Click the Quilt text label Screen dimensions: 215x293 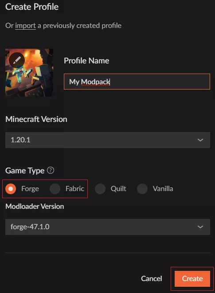coord(118,189)
